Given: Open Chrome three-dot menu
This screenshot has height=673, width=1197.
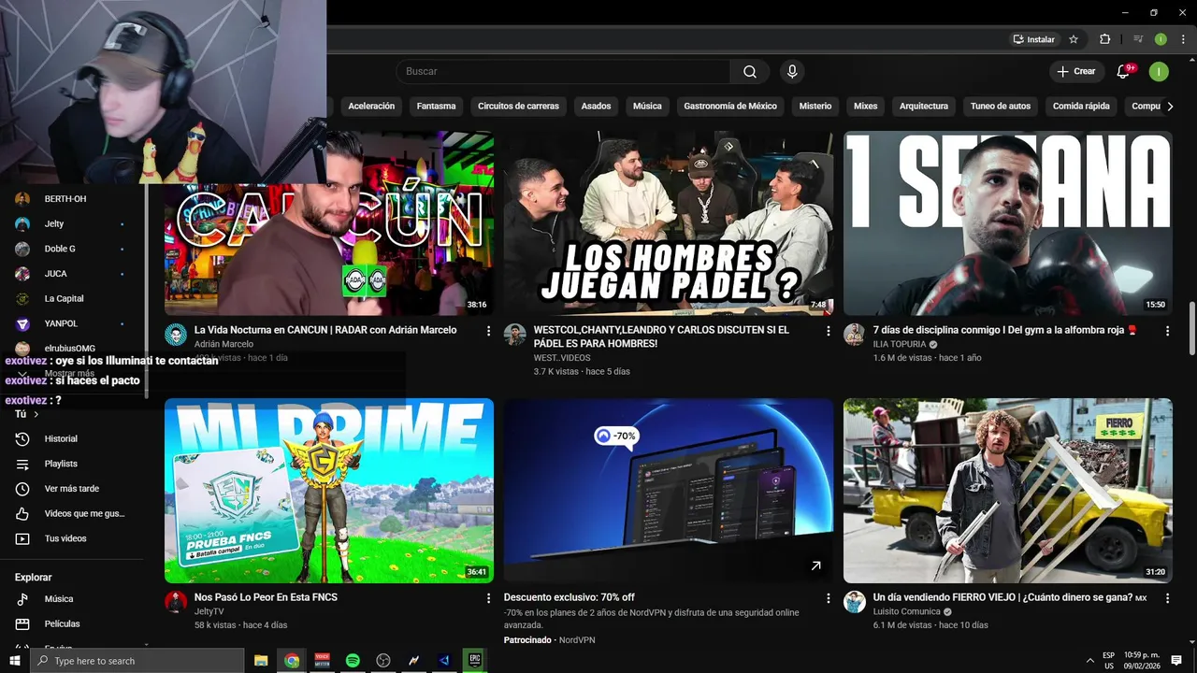Looking at the screenshot, I should coord(1183,39).
